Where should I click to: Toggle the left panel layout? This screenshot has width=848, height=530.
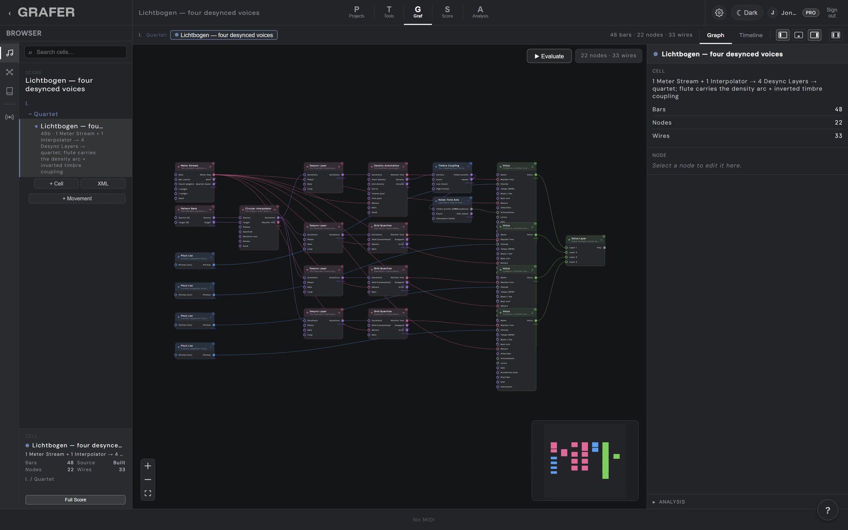click(783, 35)
